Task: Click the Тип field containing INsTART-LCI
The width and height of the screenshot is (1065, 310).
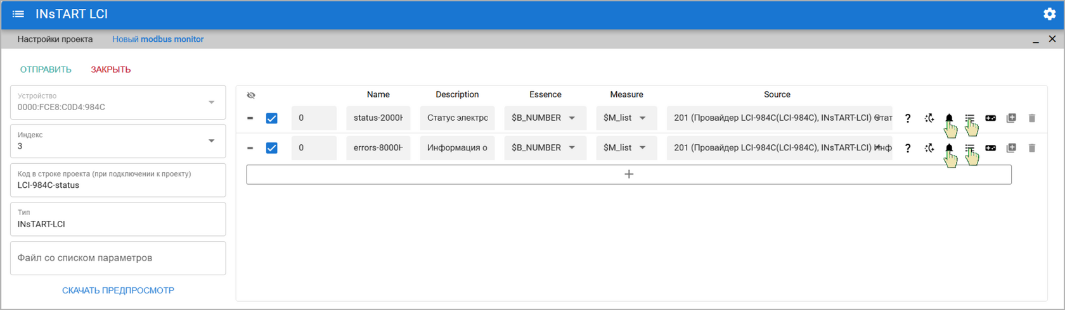Action: 118,219
